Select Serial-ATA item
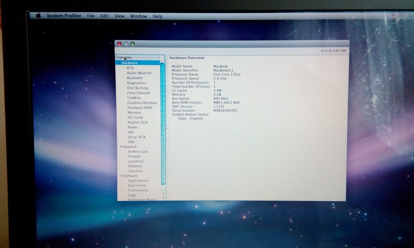The height and width of the screenshot is (248, 414). tap(137, 137)
